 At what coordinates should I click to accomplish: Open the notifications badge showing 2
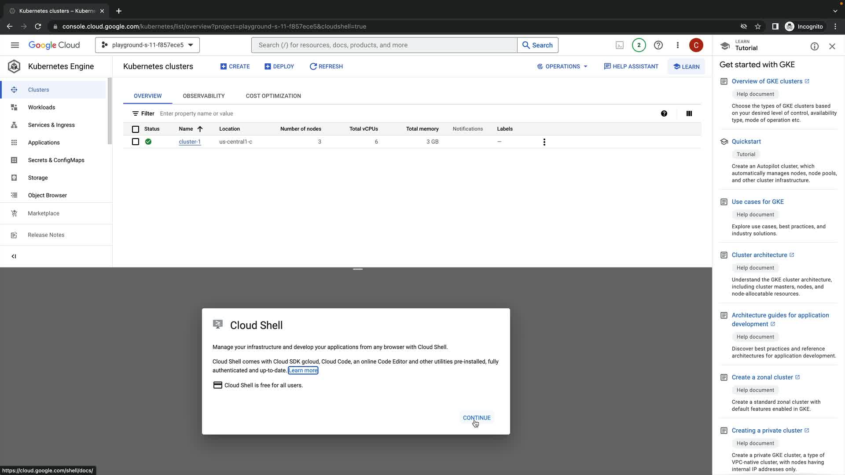click(x=639, y=45)
